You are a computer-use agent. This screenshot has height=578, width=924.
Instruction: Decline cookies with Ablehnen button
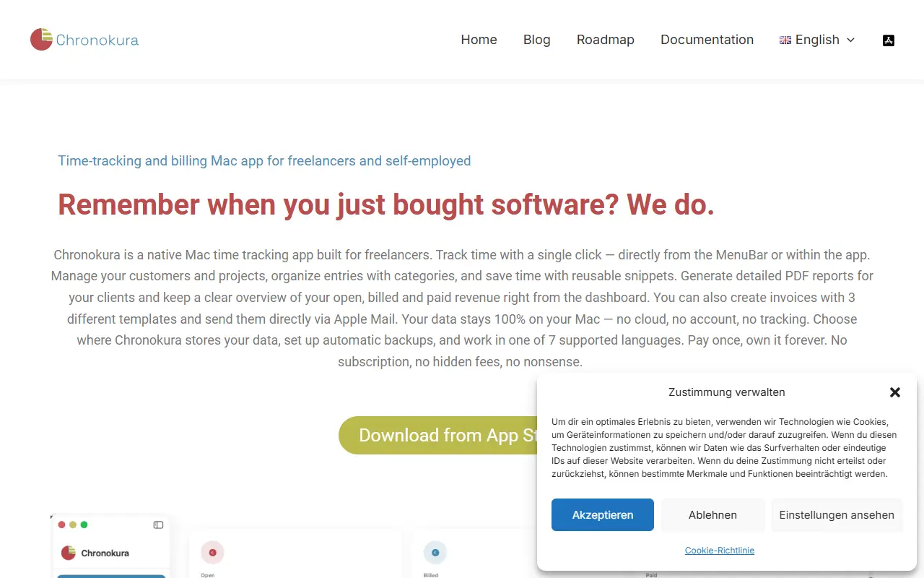(712, 515)
